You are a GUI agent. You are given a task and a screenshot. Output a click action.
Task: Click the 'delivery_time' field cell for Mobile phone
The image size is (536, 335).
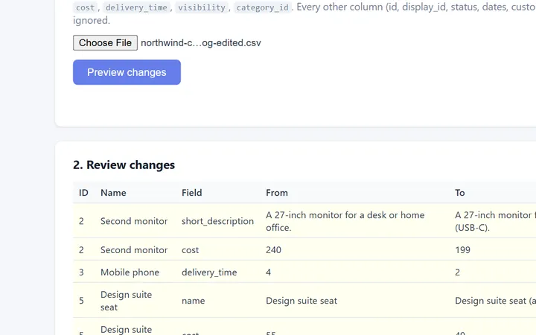point(209,272)
